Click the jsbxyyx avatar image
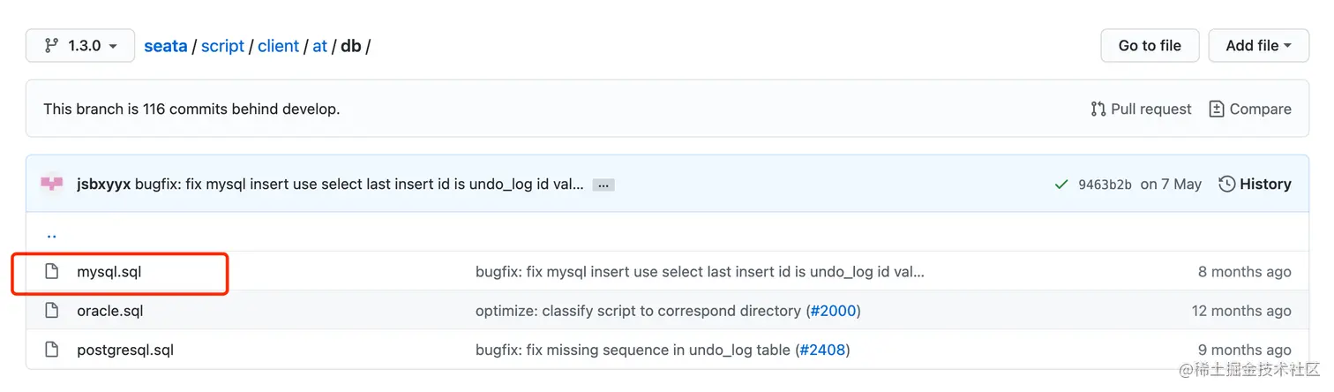This screenshot has height=392, width=1334. click(x=52, y=184)
